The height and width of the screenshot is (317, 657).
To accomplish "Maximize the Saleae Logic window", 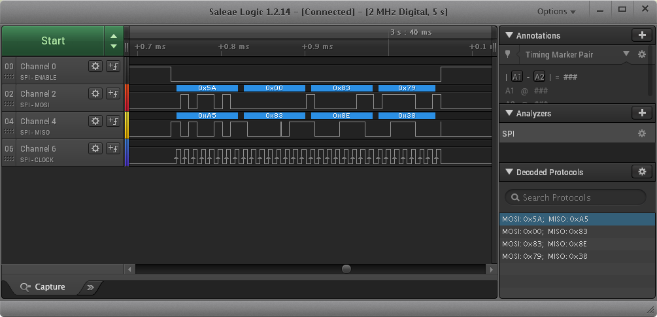I will coord(622,9).
